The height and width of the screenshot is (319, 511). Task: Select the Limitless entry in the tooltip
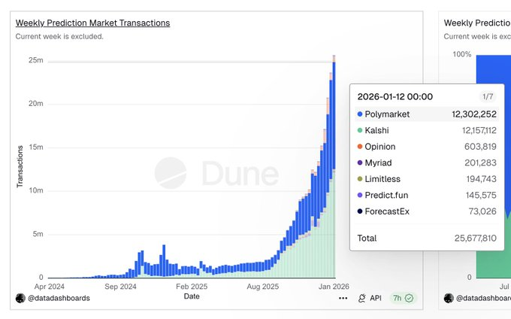point(382,179)
